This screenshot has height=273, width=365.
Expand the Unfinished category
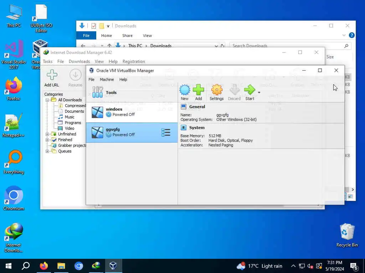(x=47, y=134)
